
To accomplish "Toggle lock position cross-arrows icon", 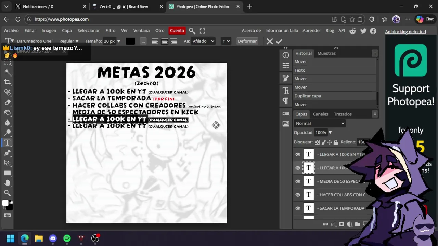I will coord(330,142).
